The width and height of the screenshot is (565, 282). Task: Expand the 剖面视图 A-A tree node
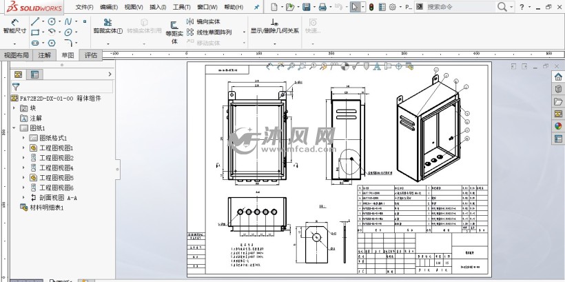coord(23,197)
